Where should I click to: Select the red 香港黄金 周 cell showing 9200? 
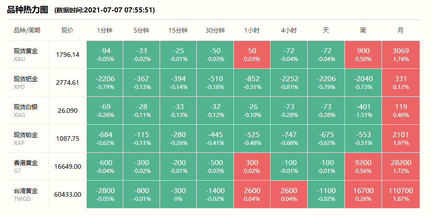coord(363,166)
